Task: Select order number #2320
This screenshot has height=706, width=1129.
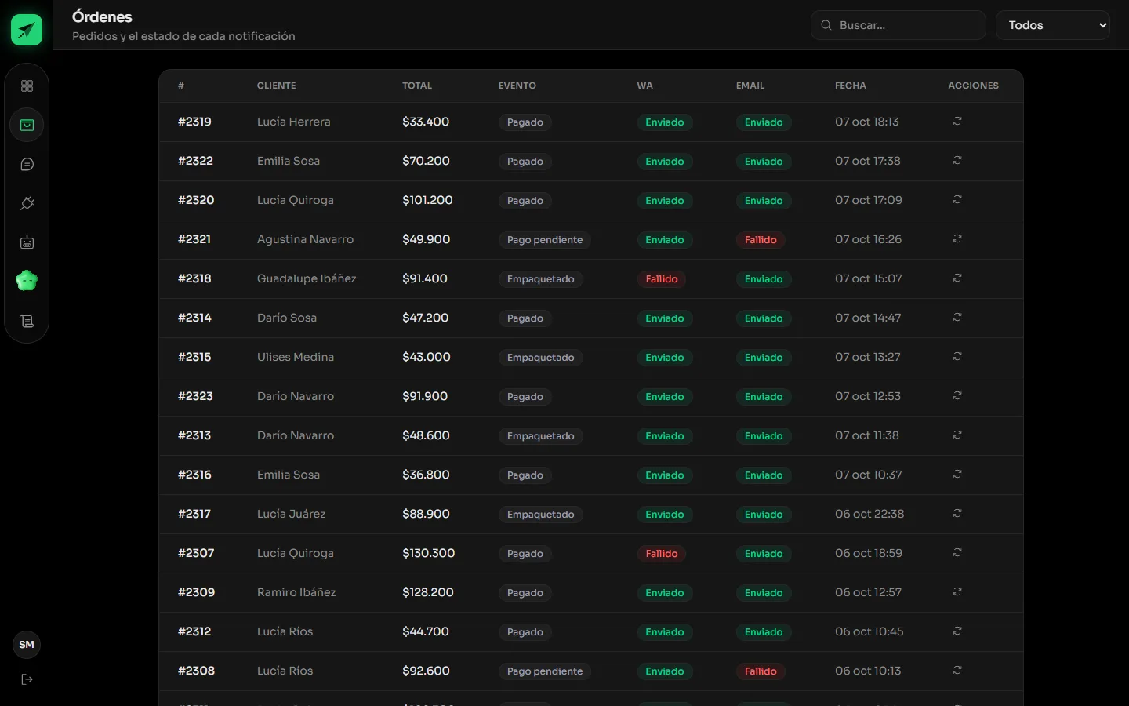Action: [196, 200]
